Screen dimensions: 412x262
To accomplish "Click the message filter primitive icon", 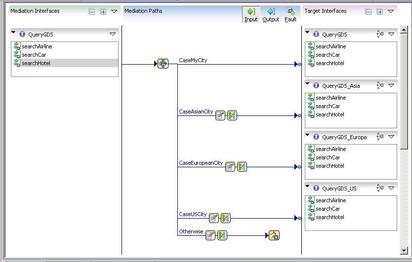I will click(x=163, y=64).
